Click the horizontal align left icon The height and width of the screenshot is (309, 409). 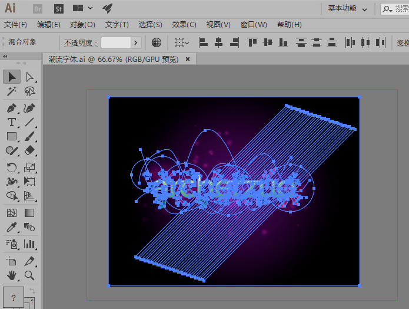203,42
